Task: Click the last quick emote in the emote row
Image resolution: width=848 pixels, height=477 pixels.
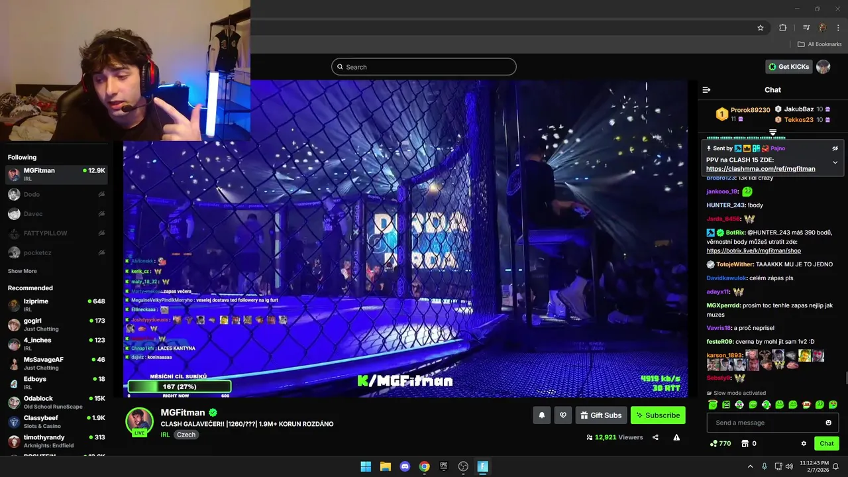Action: (833, 405)
